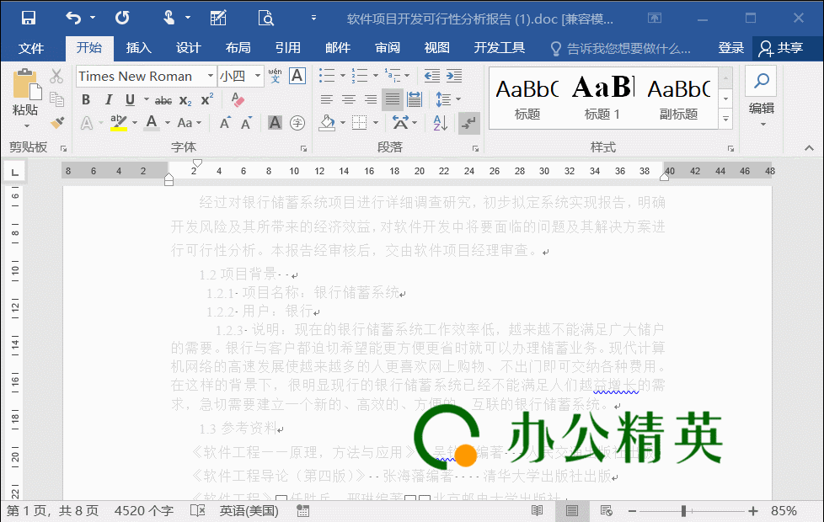824x522 pixels.
Task: Open the phonetic guide (wén) tool
Action: [275, 76]
